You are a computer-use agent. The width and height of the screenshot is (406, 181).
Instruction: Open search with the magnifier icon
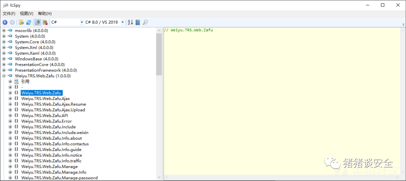pyautogui.click(x=145, y=23)
